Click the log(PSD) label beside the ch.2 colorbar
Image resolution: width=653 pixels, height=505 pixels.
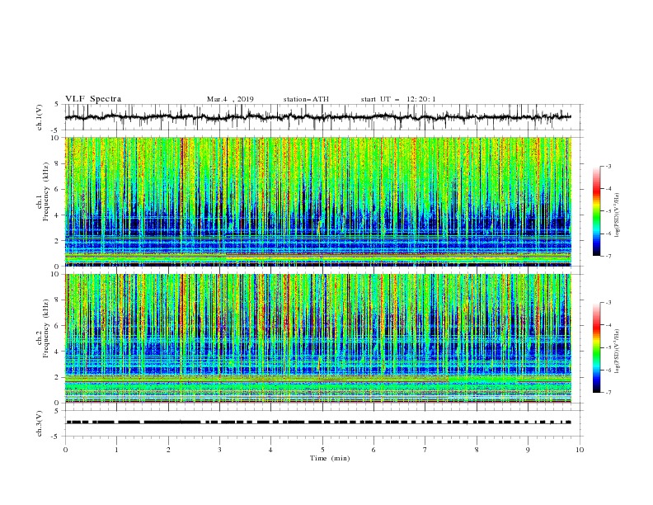[x=617, y=352]
